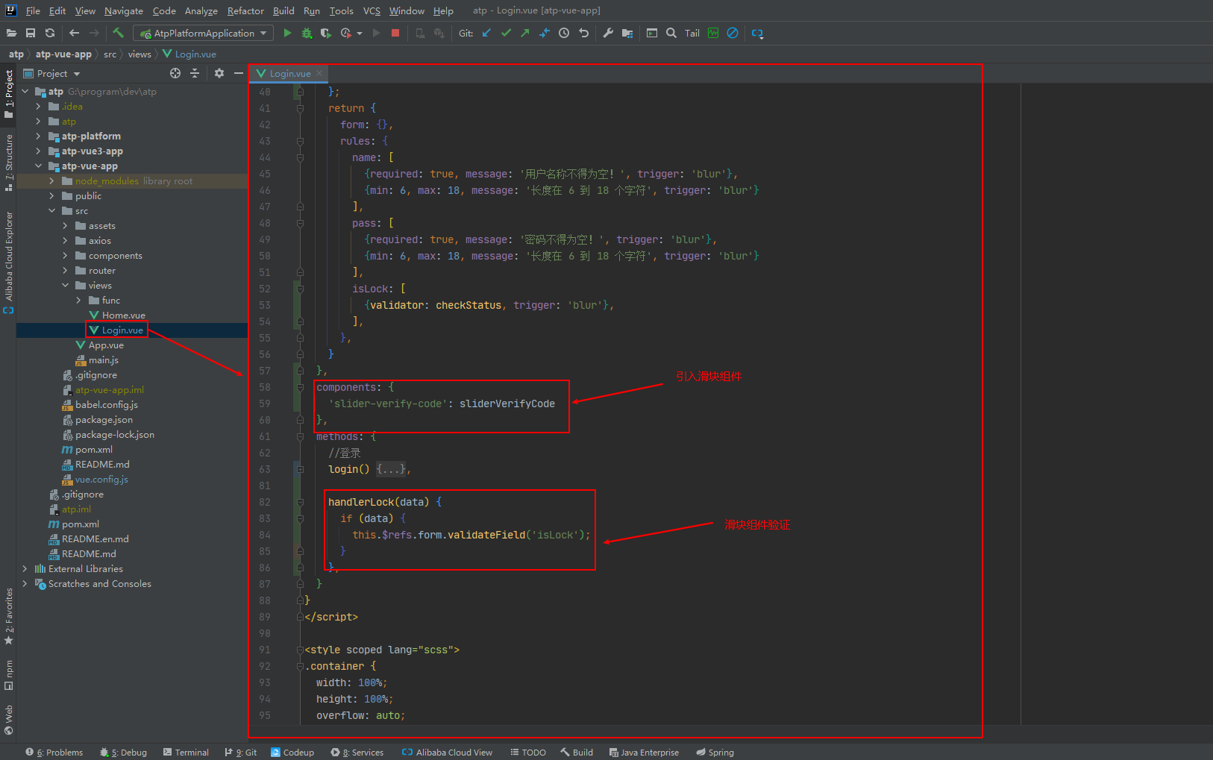Click Git push green arrow icon

coord(525,33)
